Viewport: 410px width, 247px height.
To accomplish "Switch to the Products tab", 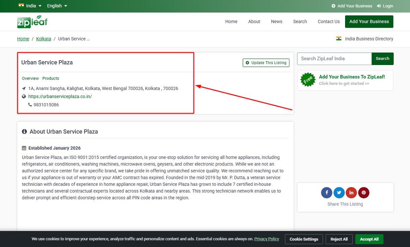I will click(x=51, y=78).
